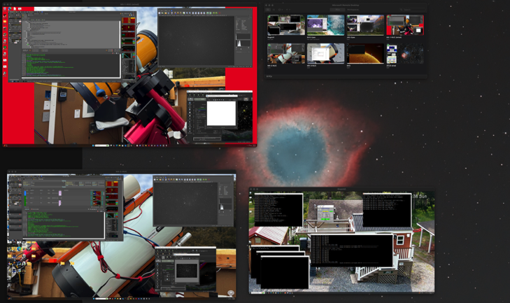This screenshot has height=303, width=510.
Task: Click the white blank dialog in the top session
Action: click(221, 113)
